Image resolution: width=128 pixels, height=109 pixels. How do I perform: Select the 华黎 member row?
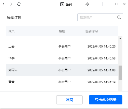[x=62, y=58]
